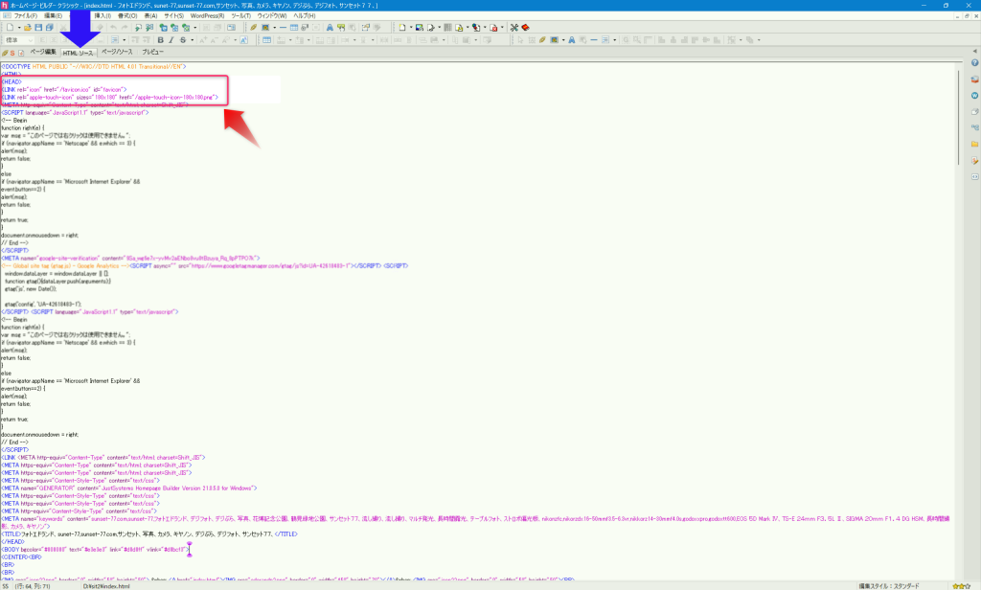Open the WordPress(R) menu
This screenshot has height=590, width=981.
click(207, 15)
